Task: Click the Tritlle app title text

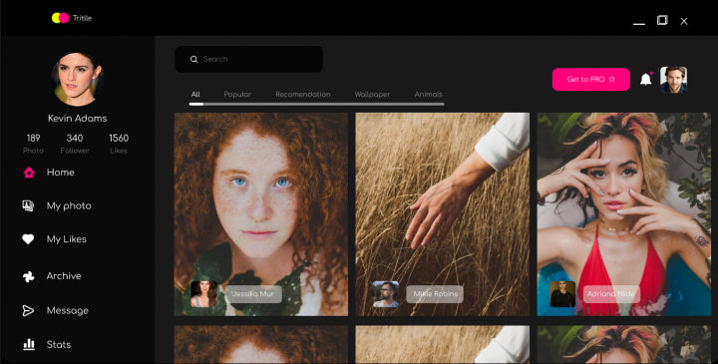Action: [x=83, y=18]
